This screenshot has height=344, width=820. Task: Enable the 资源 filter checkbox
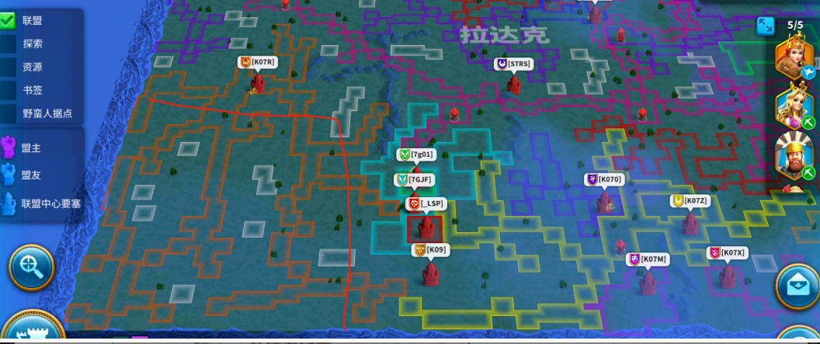[9, 67]
